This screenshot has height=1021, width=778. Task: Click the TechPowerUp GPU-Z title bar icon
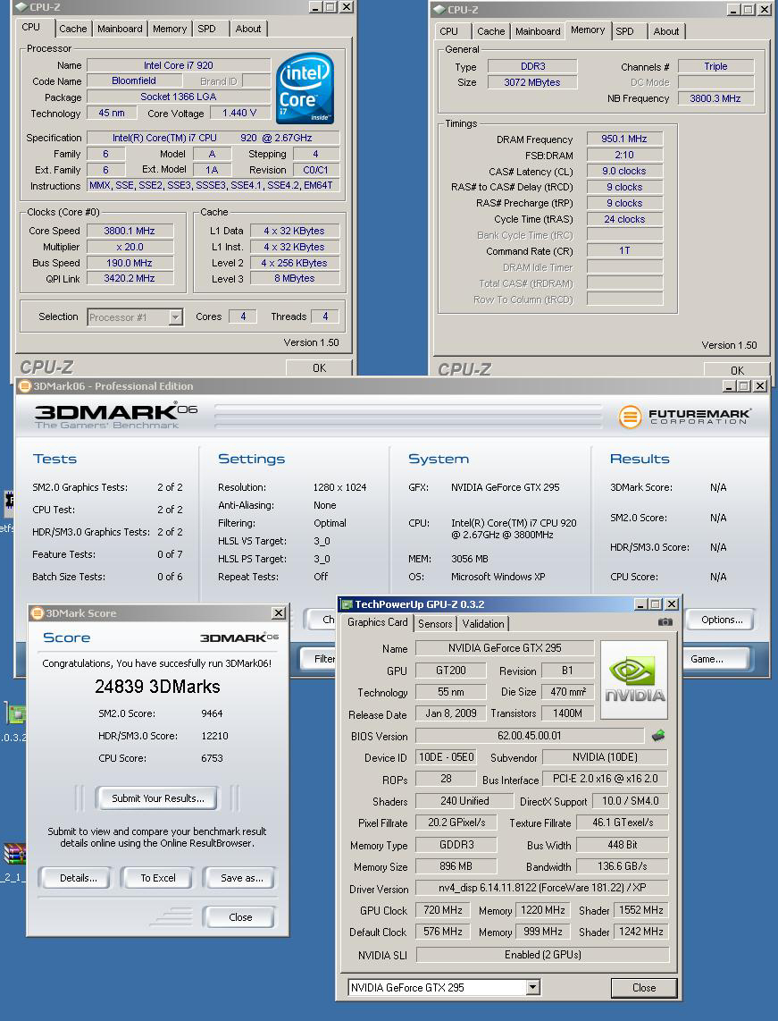point(347,604)
